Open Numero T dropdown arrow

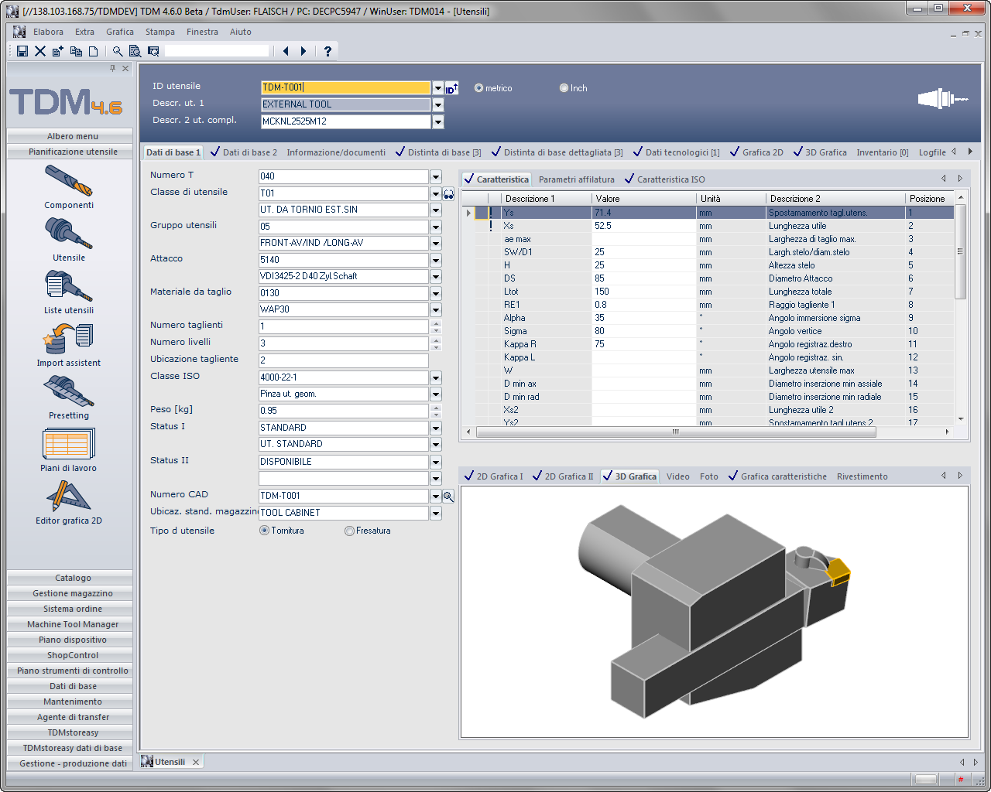[x=436, y=177]
